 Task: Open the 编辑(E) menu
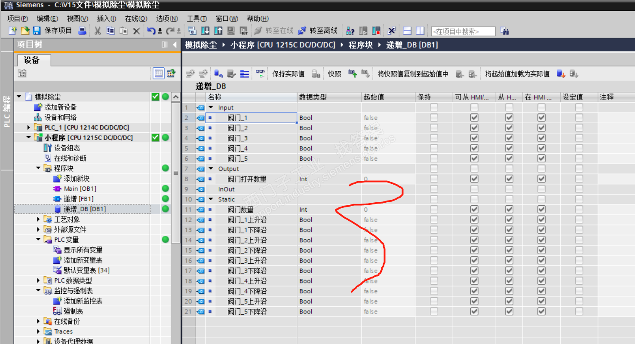click(x=47, y=18)
